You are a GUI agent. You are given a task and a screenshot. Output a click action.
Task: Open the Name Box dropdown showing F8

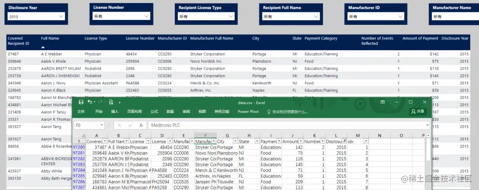[x=102, y=126]
